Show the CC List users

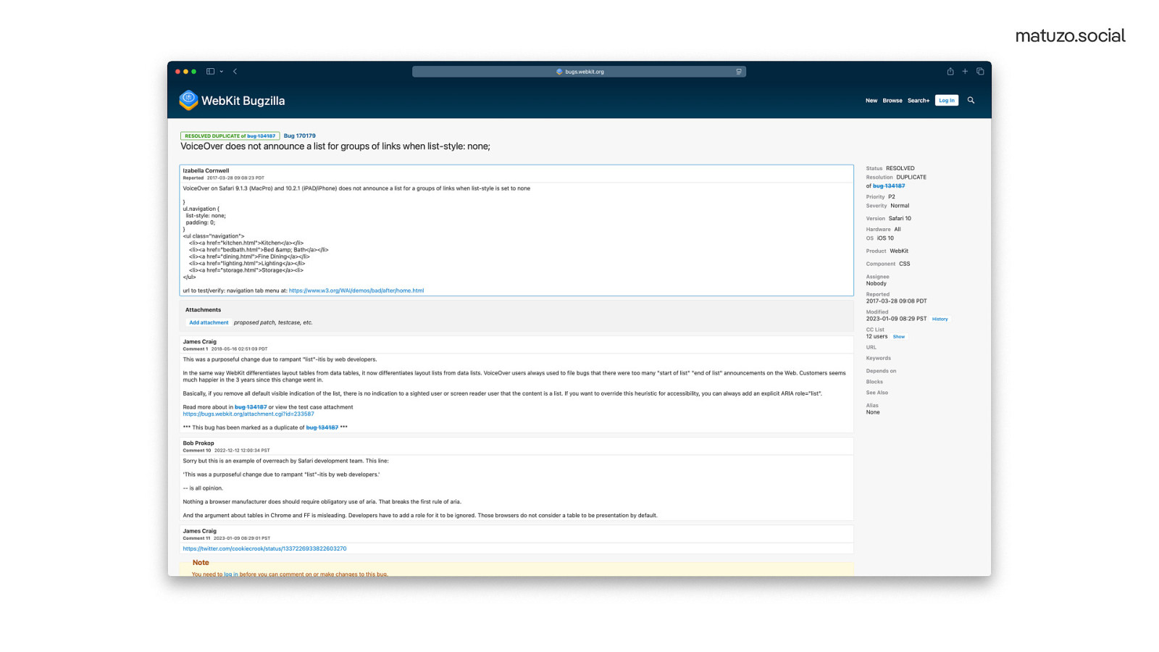coord(898,337)
